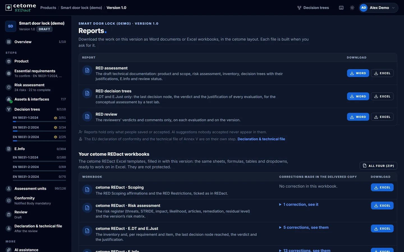Open the Declaration & technical file sidebar icon

pyautogui.click(x=9, y=228)
